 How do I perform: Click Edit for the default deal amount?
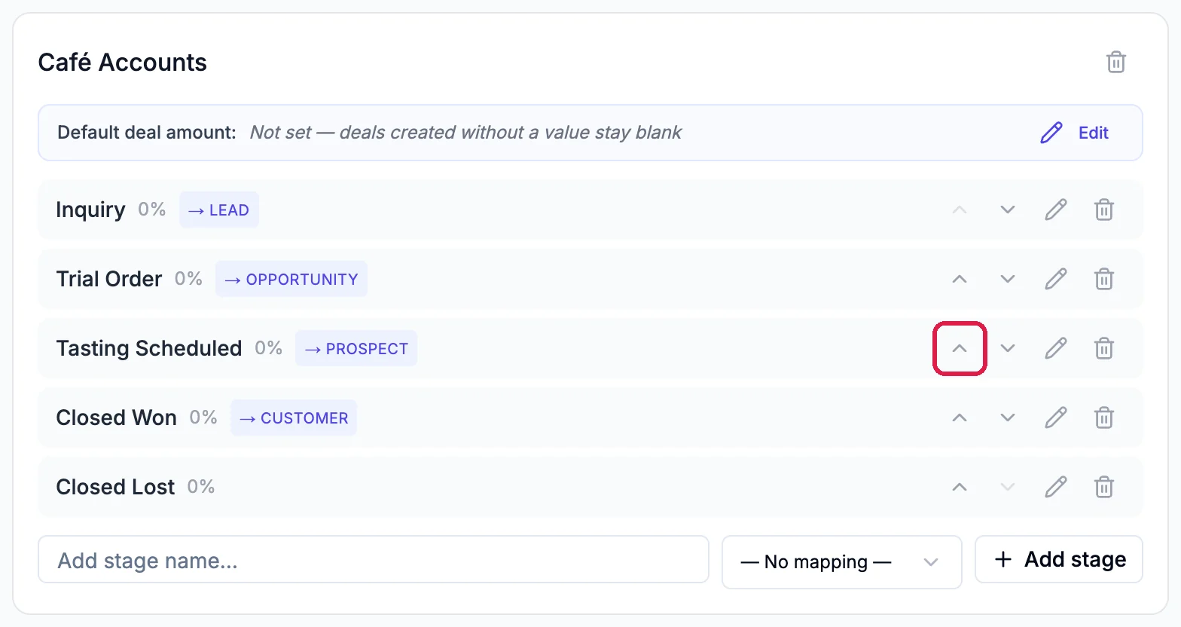pos(1075,133)
